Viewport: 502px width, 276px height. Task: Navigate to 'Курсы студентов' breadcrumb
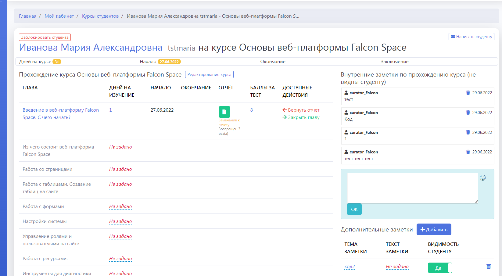100,16
